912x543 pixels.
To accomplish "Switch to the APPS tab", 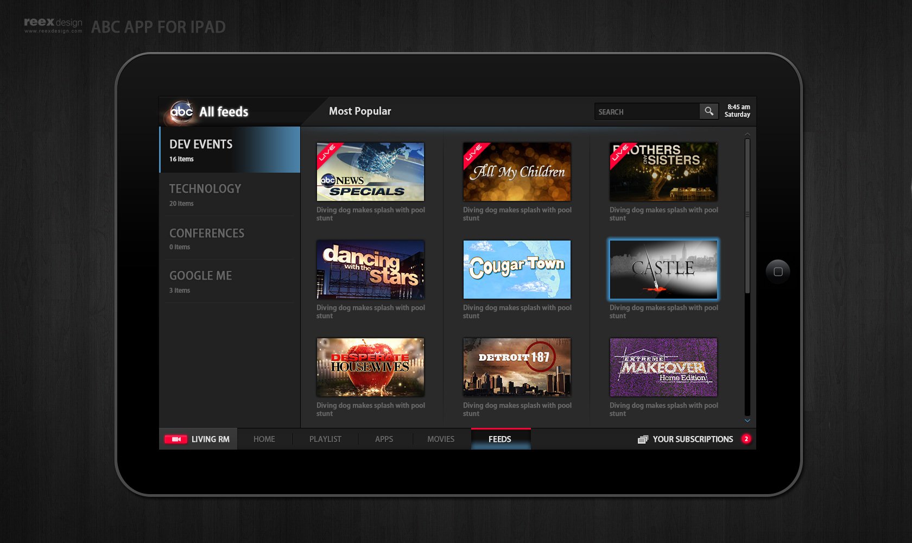I will [x=384, y=439].
